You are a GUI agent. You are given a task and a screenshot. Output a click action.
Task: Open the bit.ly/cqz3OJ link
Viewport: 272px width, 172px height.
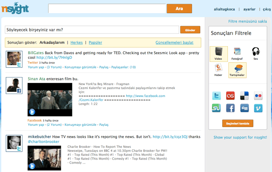tap(170, 137)
